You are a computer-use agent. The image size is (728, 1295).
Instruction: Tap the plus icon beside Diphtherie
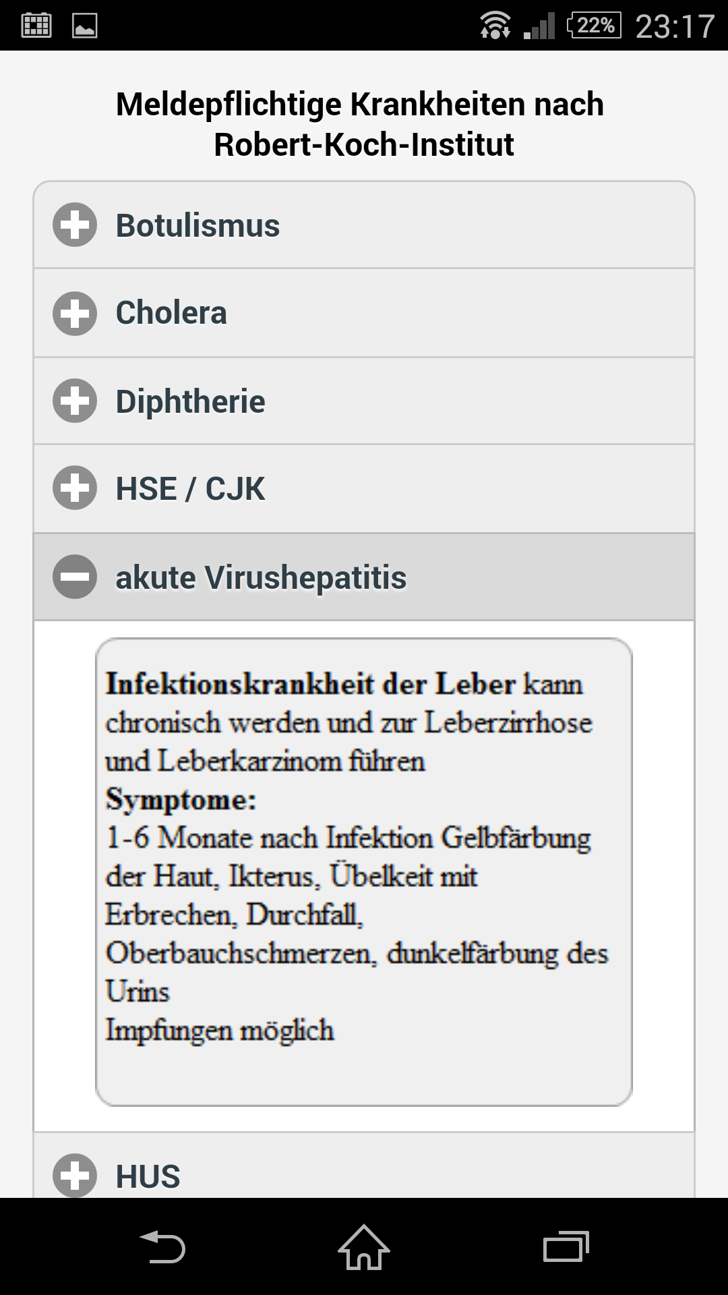(x=75, y=401)
